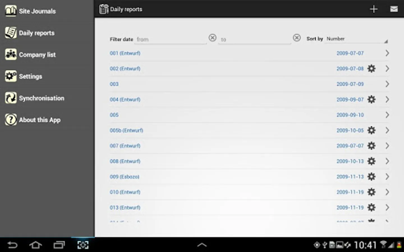Expand report 002 with its chevron
The height and width of the screenshot is (252, 404).
pos(387,68)
